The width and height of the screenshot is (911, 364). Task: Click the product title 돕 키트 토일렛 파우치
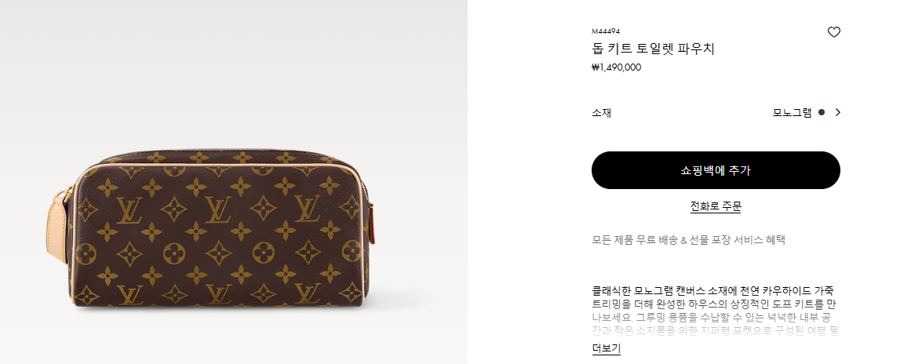[653, 49]
